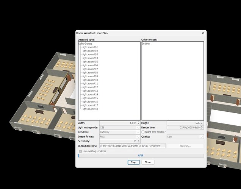This screenshot has width=241, height=189.
Task: Click the Browse button
Action: 185,146
